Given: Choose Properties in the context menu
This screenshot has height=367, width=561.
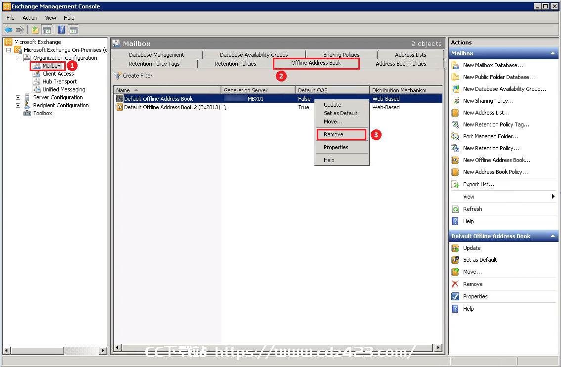Looking at the screenshot, I should (342, 147).
